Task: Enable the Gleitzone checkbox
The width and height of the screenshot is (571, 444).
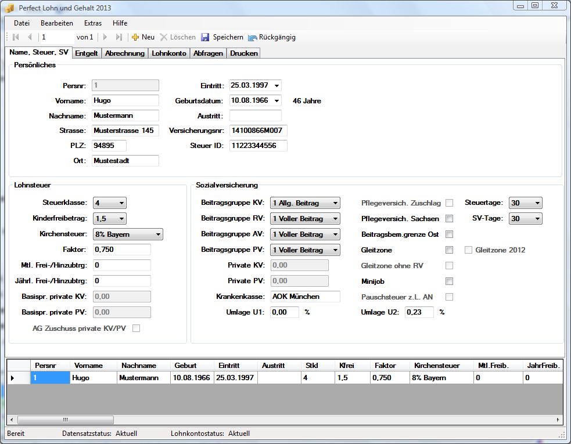Action: [450, 250]
